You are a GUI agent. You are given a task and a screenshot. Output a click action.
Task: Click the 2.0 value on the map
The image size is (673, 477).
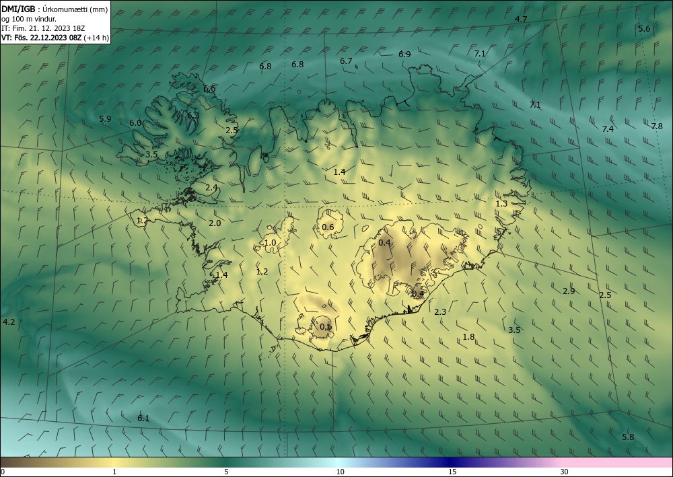click(x=215, y=223)
